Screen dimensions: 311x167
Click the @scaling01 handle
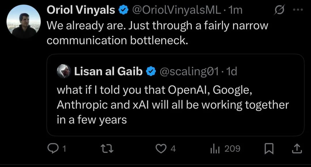coord(189,72)
